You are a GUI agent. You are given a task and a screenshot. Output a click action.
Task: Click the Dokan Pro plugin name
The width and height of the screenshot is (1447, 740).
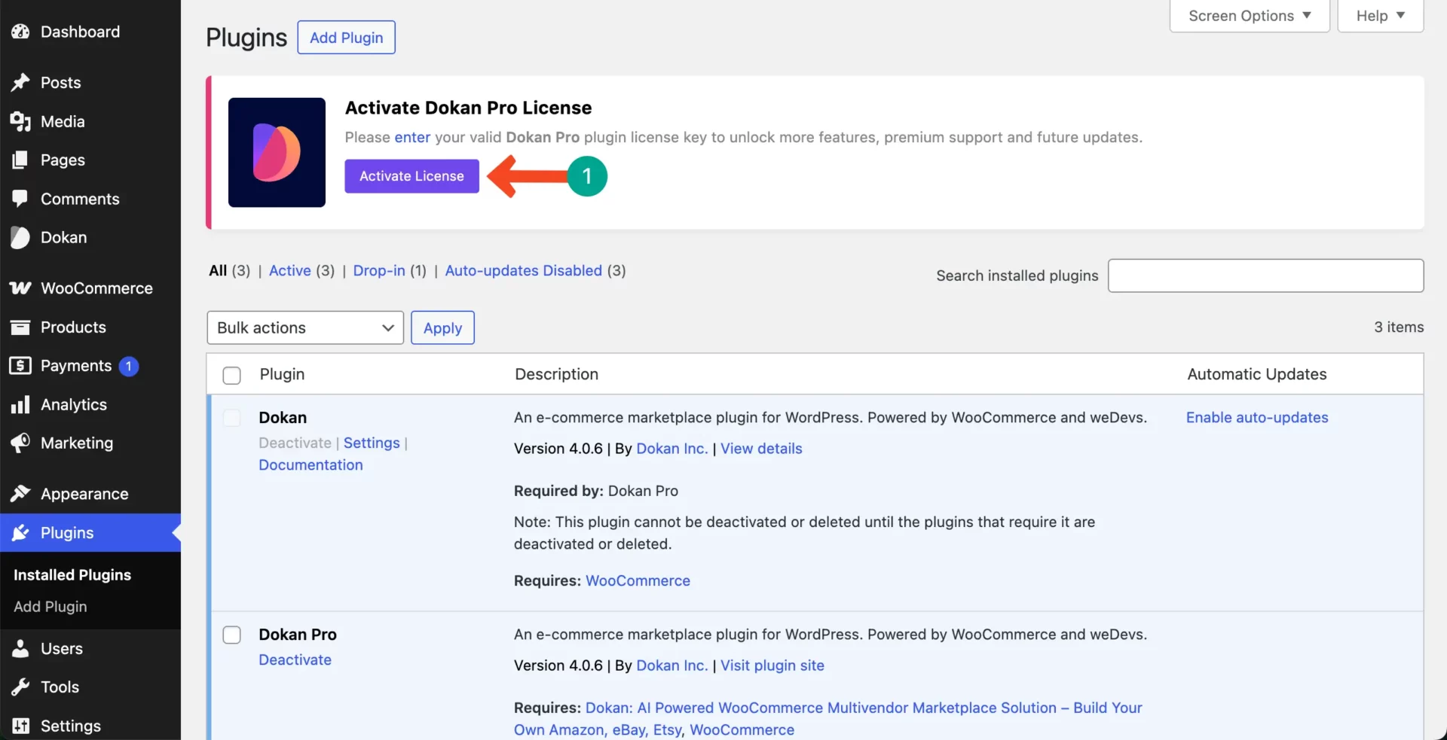click(298, 635)
